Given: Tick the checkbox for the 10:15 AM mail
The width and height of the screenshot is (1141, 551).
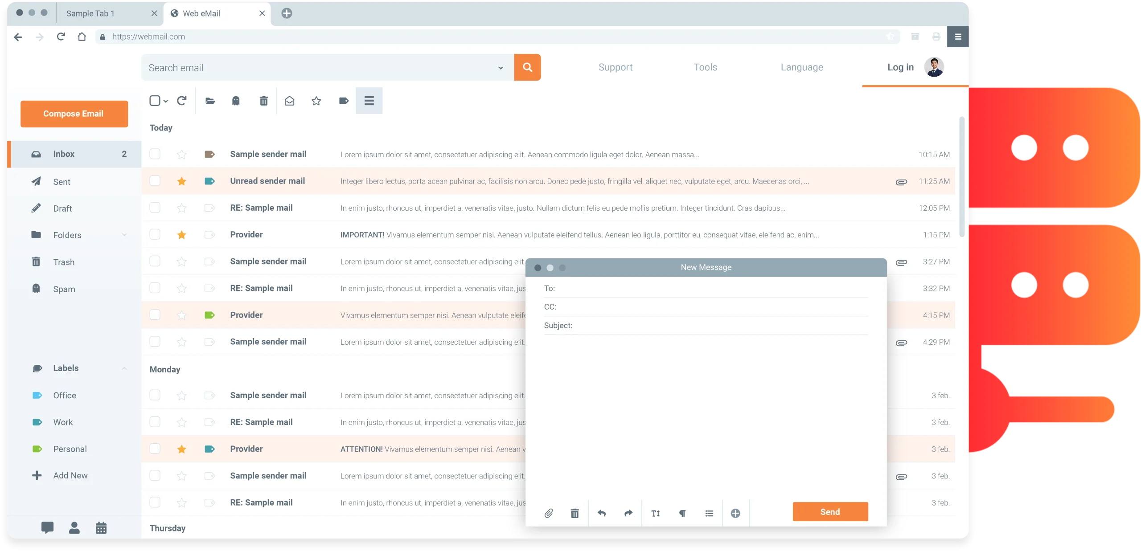Looking at the screenshot, I should [x=155, y=154].
